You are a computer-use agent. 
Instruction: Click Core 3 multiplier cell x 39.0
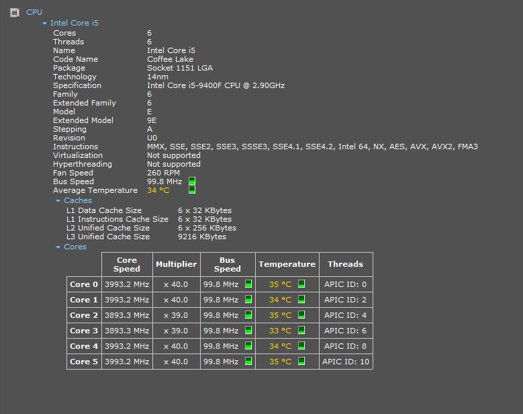click(176, 331)
